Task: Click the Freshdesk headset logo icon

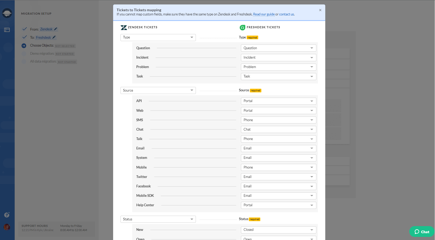Action: [x=243, y=27]
